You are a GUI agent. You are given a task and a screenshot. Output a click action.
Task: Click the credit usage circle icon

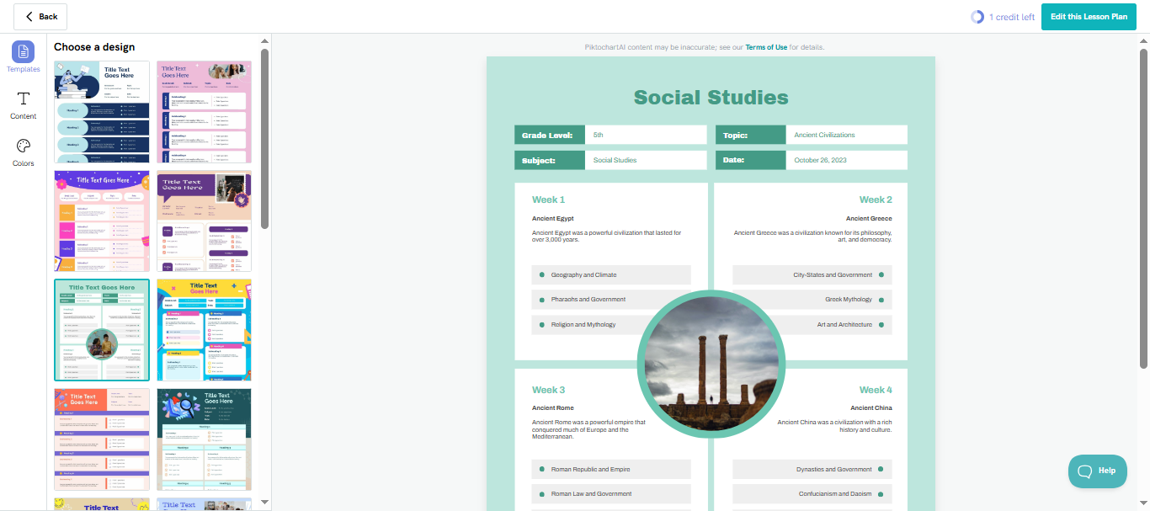pos(977,16)
